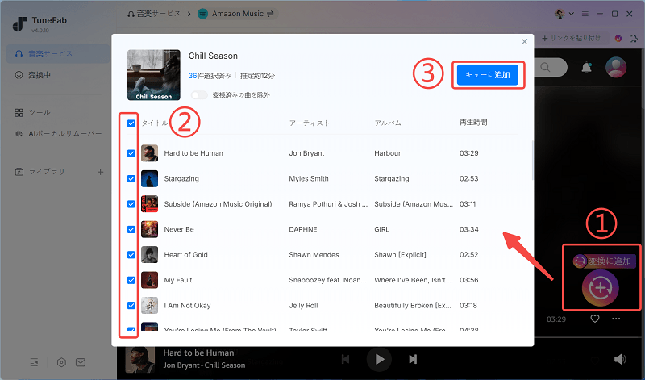Click リンクを貼り付け button
The image size is (645, 380).
571,38
